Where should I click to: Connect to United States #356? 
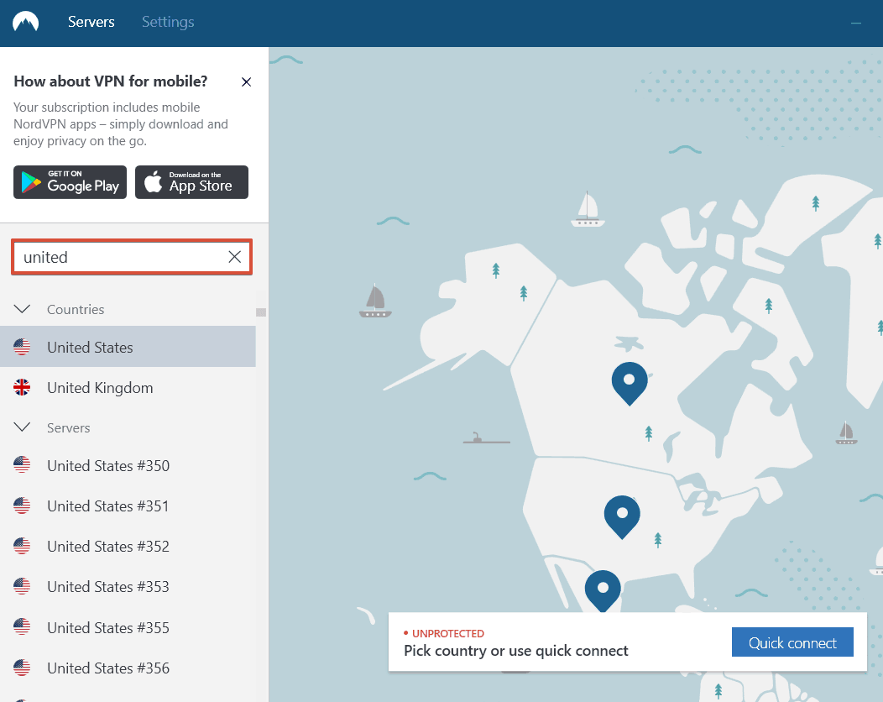point(128,668)
